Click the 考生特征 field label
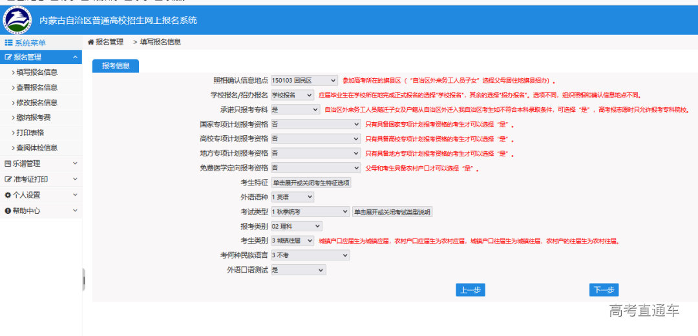The height and width of the screenshot is (336, 698). pos(254,182)
